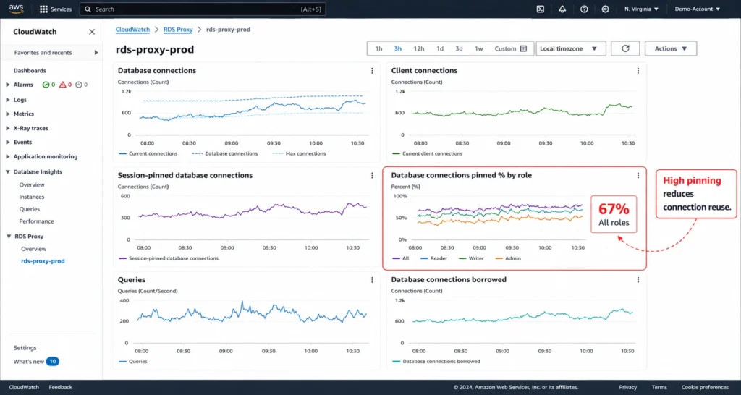Click the OK alarms green indicator
The image size is (741, 395).
click(48, 85)
